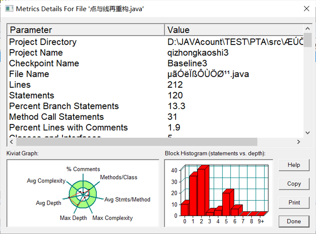Click the 'Methods/Class' axis label
316x234 pixels.
pos(119,177)
